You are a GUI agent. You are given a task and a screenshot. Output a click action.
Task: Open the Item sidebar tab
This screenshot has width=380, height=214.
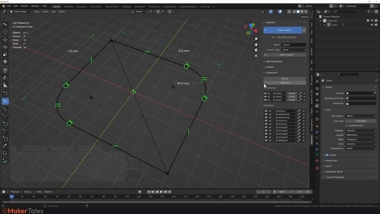click(311, 24)
